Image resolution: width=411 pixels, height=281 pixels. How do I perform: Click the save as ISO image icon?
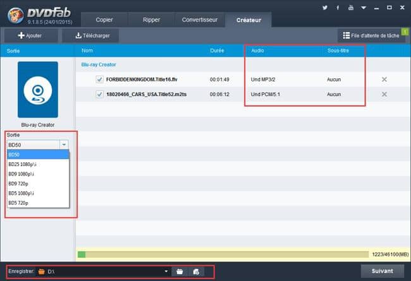pyautogui.click(x=196, y=272)
